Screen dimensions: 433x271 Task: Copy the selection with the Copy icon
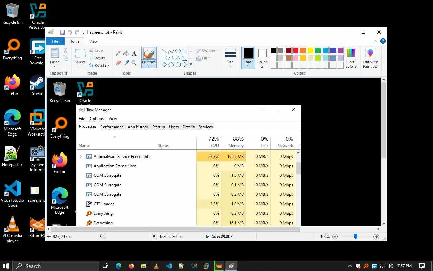tap(66, 58)
